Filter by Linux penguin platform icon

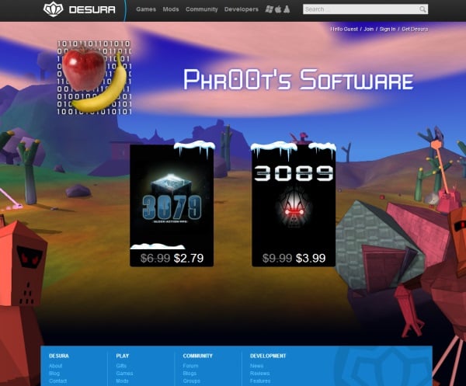[x=287, y=9]
